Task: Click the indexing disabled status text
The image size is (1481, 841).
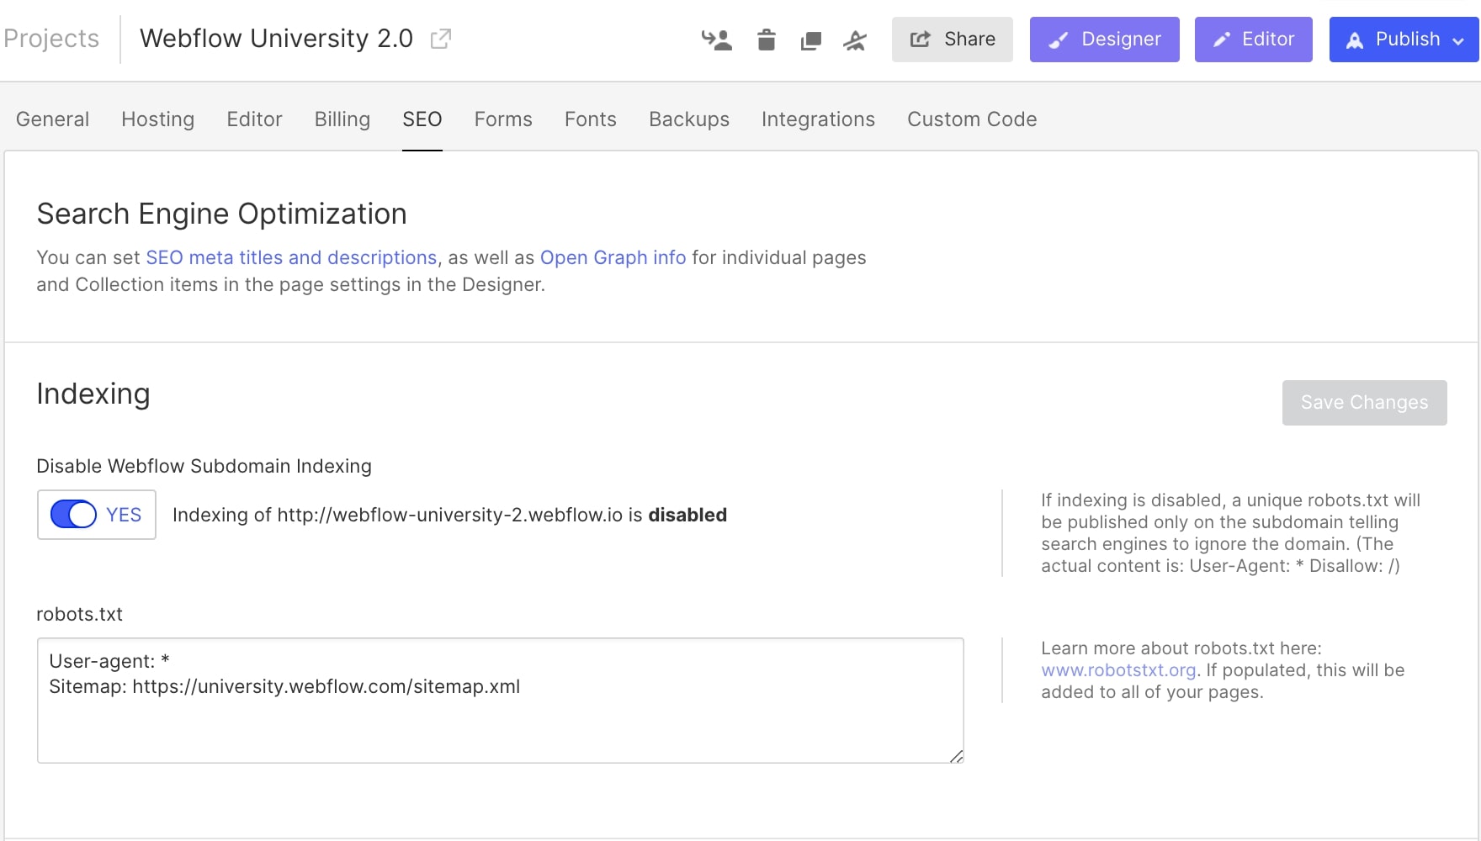Action: (449, 515)
